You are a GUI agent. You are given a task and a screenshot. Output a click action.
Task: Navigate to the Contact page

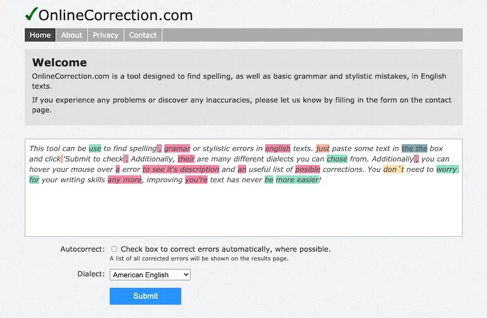pyautogui.click(x=143, y=35)
